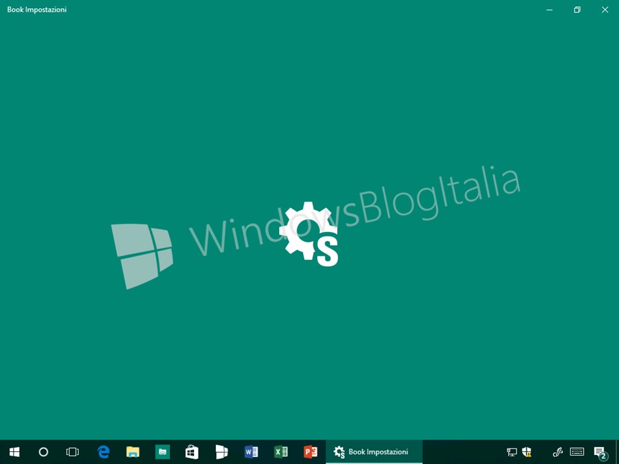Open the Windows Start menu
The image size is (619, 464).
click(x=15, y=452)
